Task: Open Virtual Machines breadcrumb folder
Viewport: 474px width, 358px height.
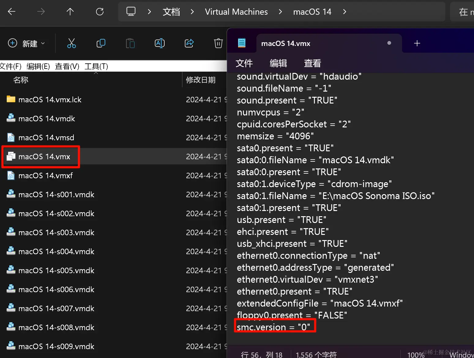Action: pyautogui.click(x=236, y=12)
